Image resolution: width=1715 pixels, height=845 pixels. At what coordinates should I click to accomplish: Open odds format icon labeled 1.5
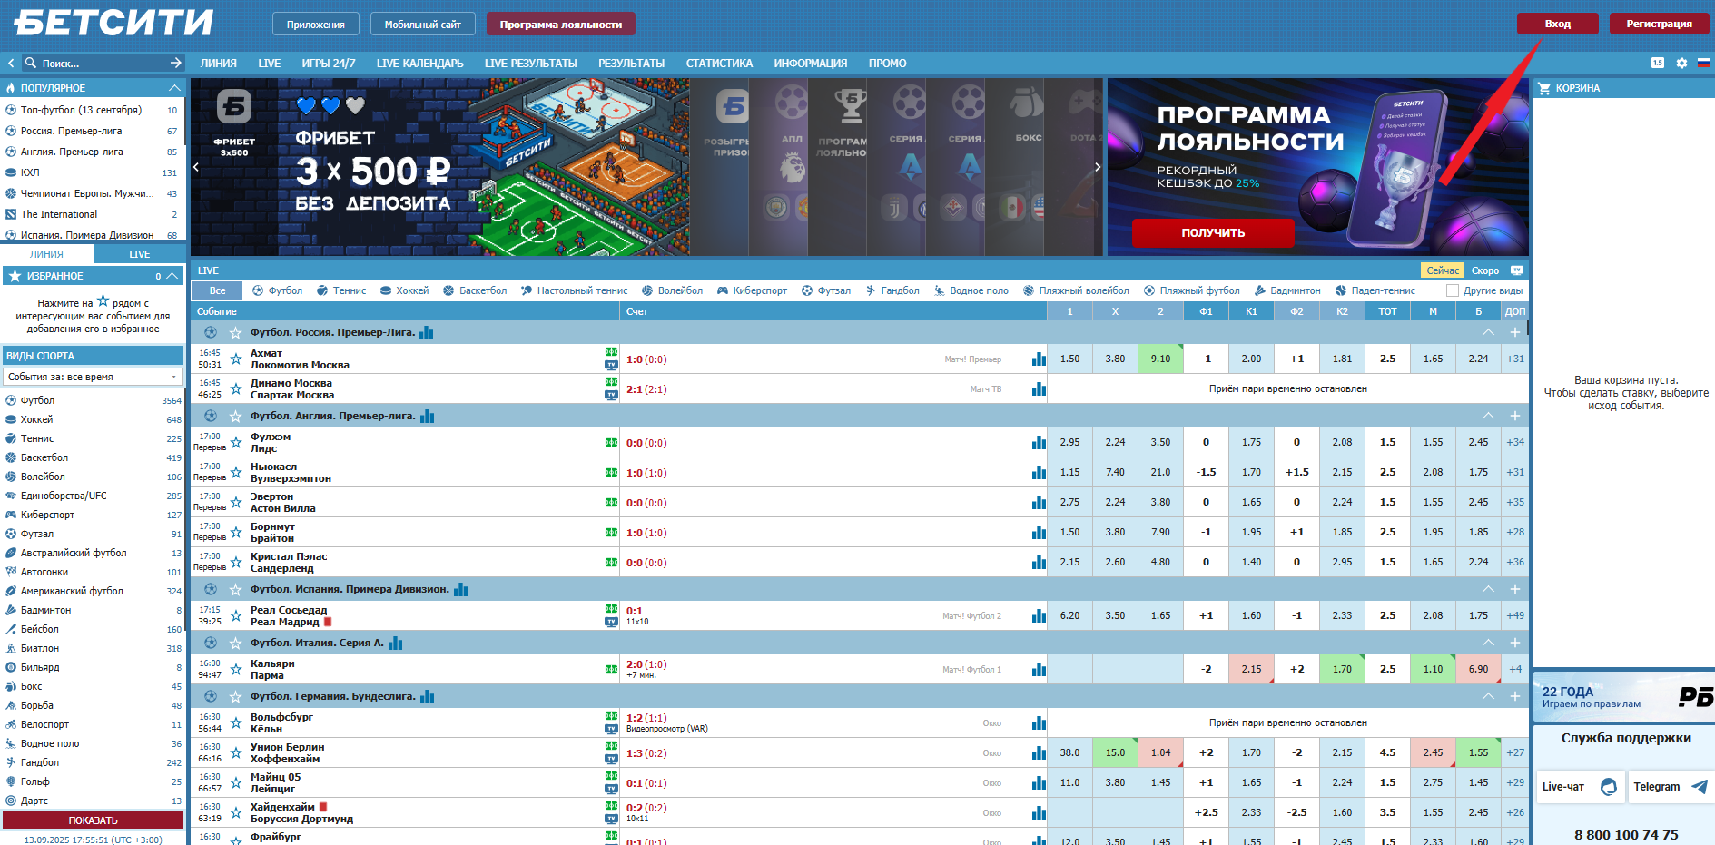[x=1658, y=63]
